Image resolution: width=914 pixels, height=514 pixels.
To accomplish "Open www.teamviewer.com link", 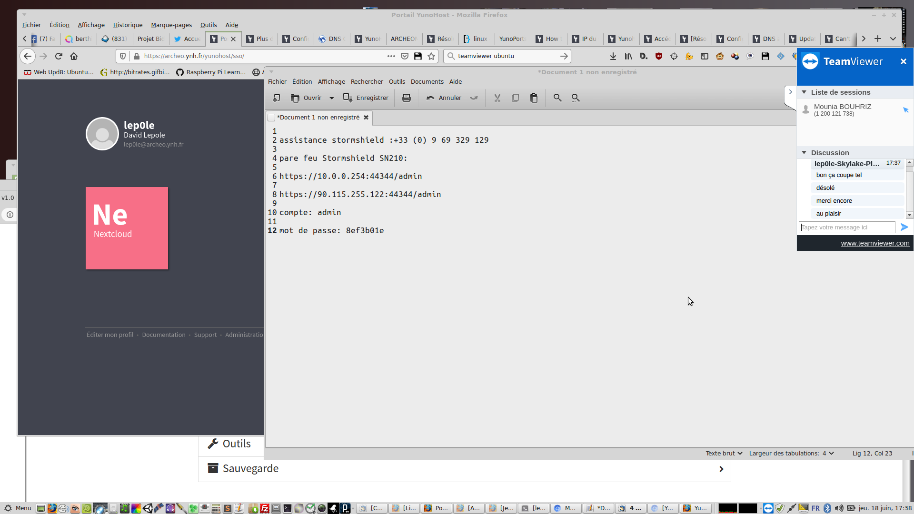I will [x=874, y=243].
